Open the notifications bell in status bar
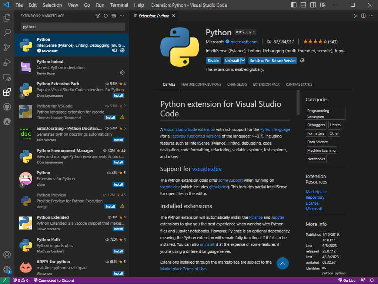This screenshot has width=378, height=284. click(x=372, y=280)
